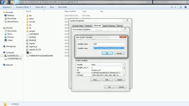Click Delete under System variables
Image resolution: width=189 pixels, height=106 pixels.
coord(120,80)
